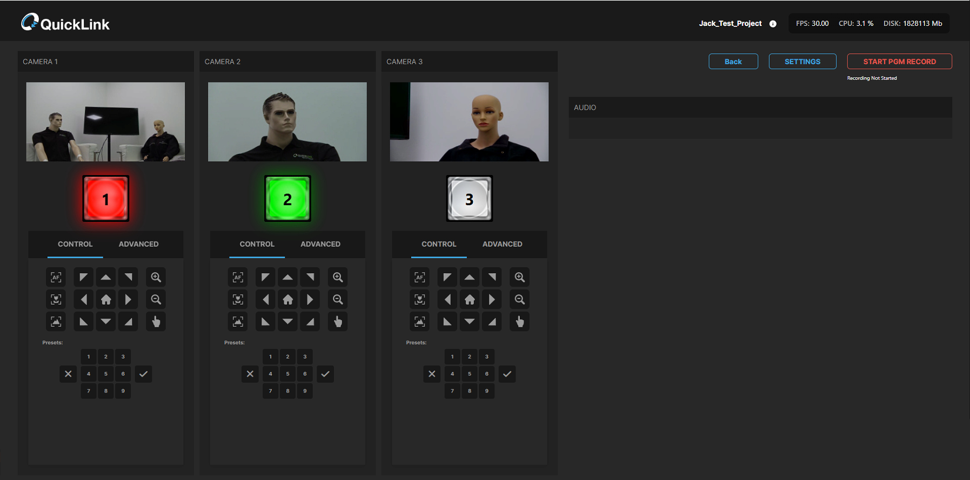Switch to red Camera 1 button
970x480 pixels.
(106, 199)
